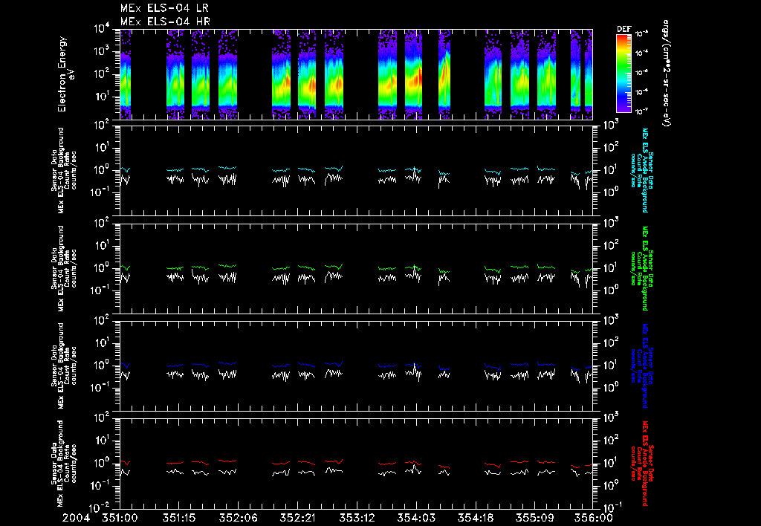The width and height of the screenshot is (761, 526).
Task: Click the "MEx ELS-04 HR" title text
Action: [165, 22]
